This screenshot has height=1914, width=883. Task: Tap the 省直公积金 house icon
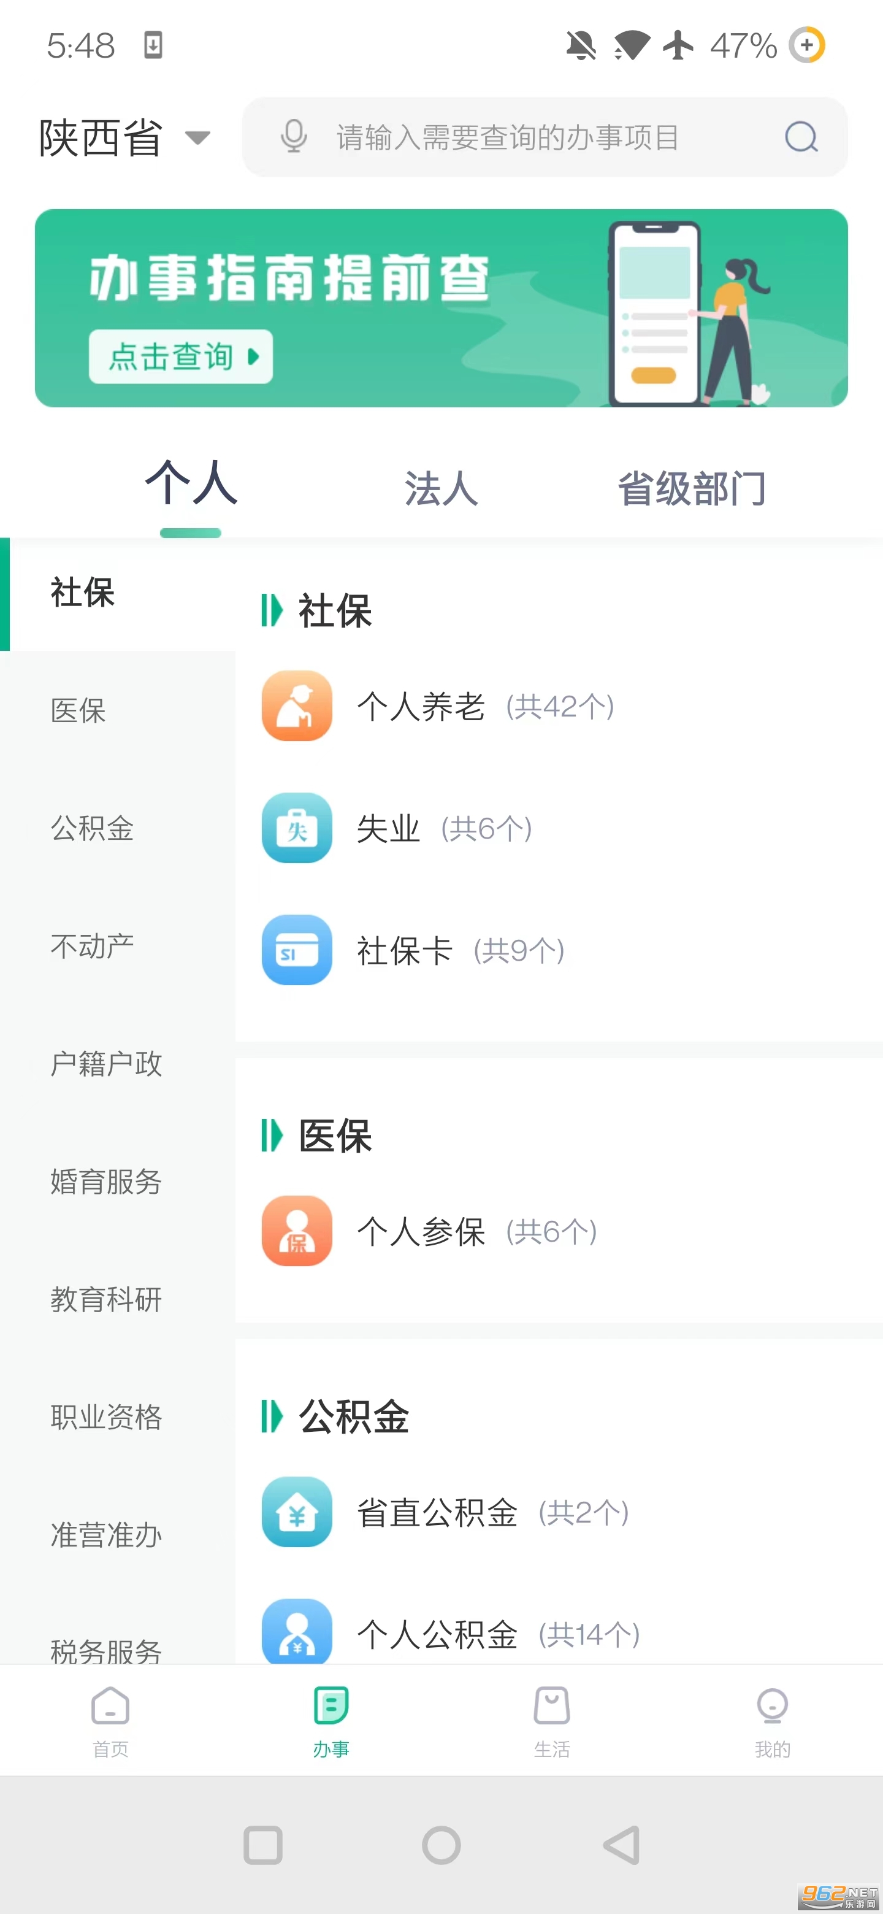(296, 1512)
